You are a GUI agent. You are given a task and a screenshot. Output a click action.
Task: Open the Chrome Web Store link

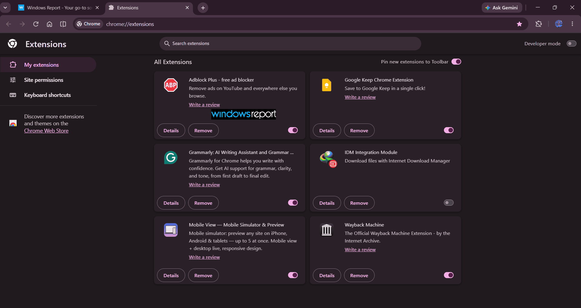pos(46,131)
